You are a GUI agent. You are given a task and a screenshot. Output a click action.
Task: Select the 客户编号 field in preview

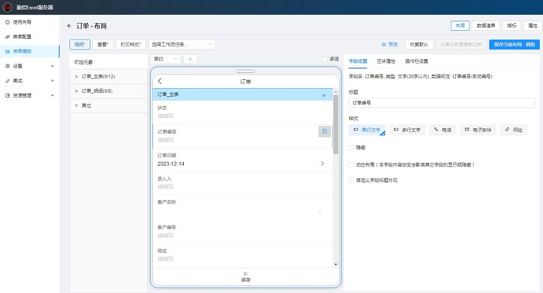click(x=242, y=232)
